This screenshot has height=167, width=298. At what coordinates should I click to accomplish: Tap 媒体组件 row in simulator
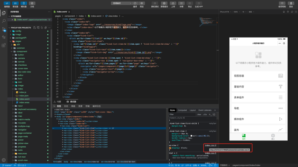pos(258,119)
